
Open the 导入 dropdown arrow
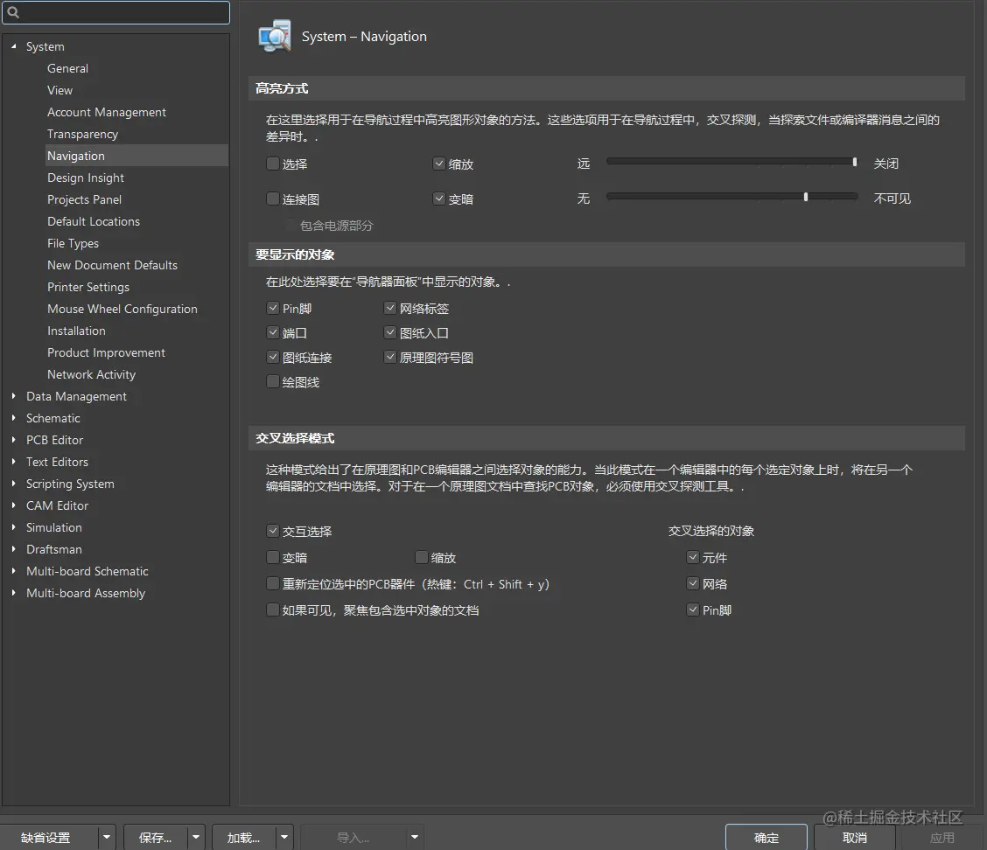(414, 838)
